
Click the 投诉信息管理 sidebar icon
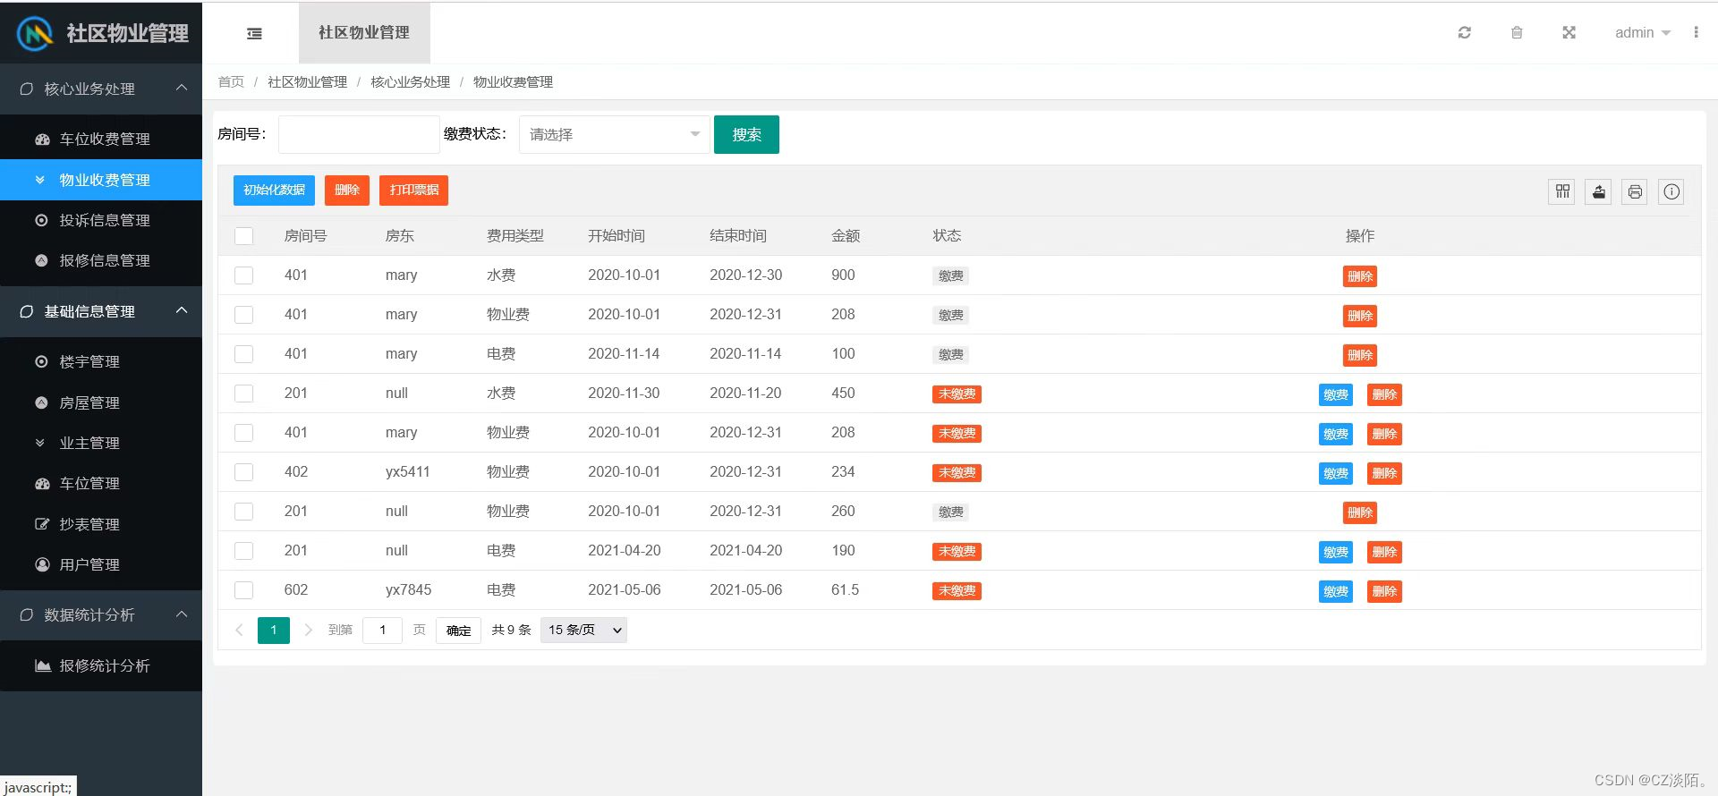pos(41,220)
